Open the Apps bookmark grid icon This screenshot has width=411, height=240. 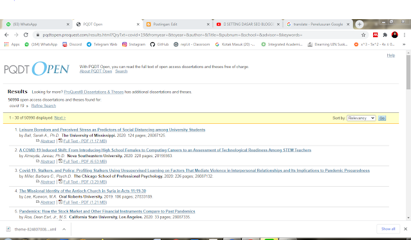pyautogui.click(x=6, y=44)
